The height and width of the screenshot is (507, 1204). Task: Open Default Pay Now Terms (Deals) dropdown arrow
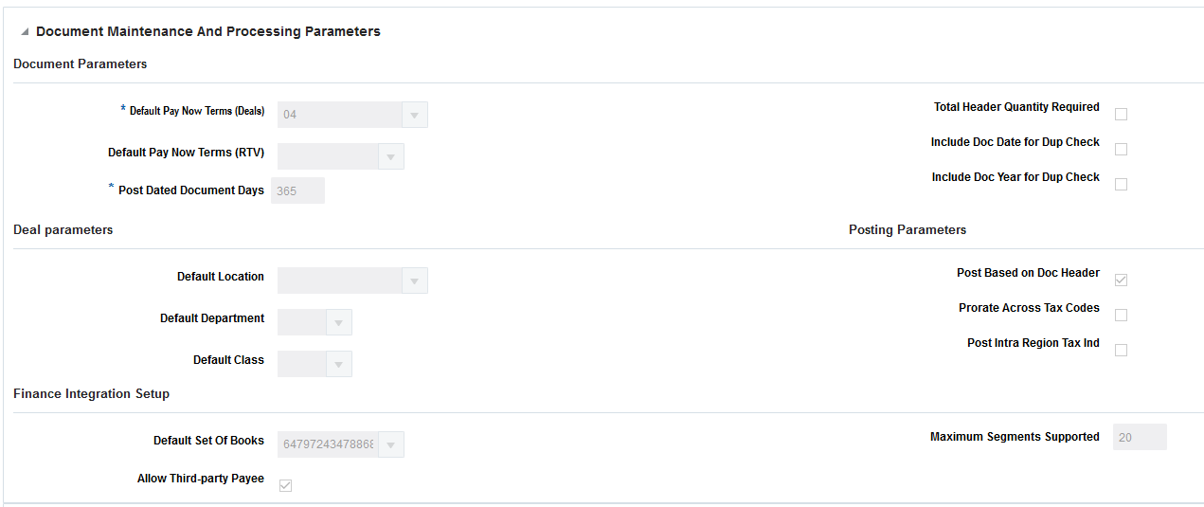pyautogui.click(x=415, y=115)
